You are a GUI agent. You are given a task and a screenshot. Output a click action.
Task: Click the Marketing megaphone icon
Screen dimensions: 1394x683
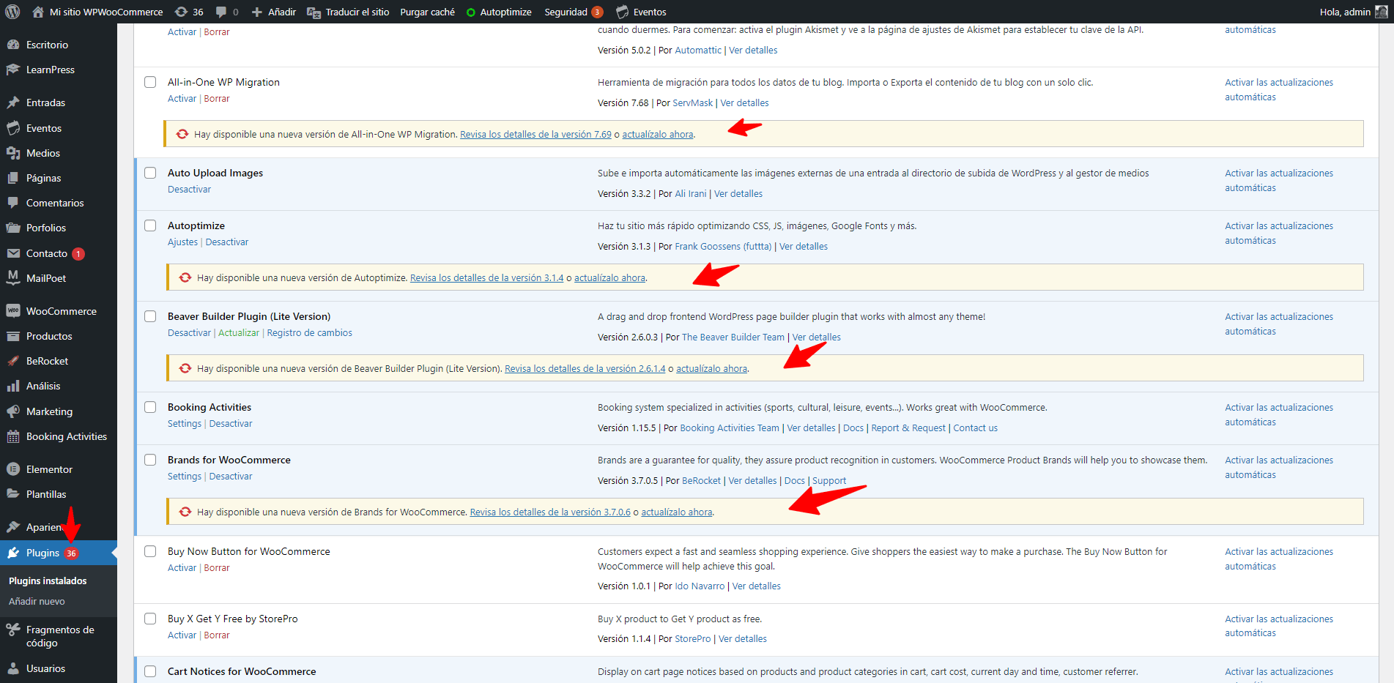(13, 411)
